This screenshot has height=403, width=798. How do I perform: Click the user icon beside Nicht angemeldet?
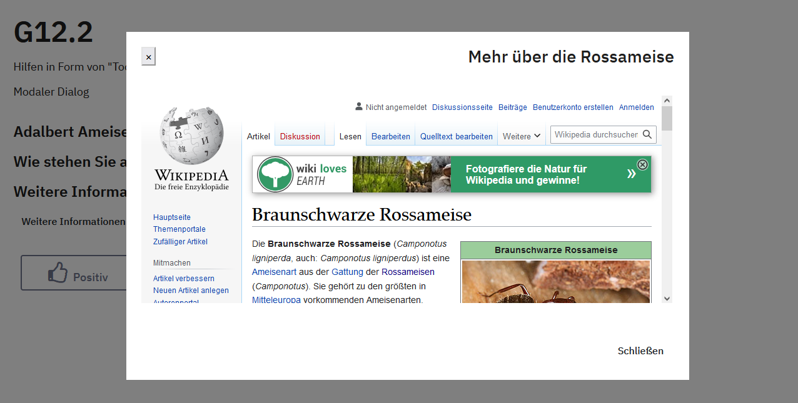(x=359, y=107)
